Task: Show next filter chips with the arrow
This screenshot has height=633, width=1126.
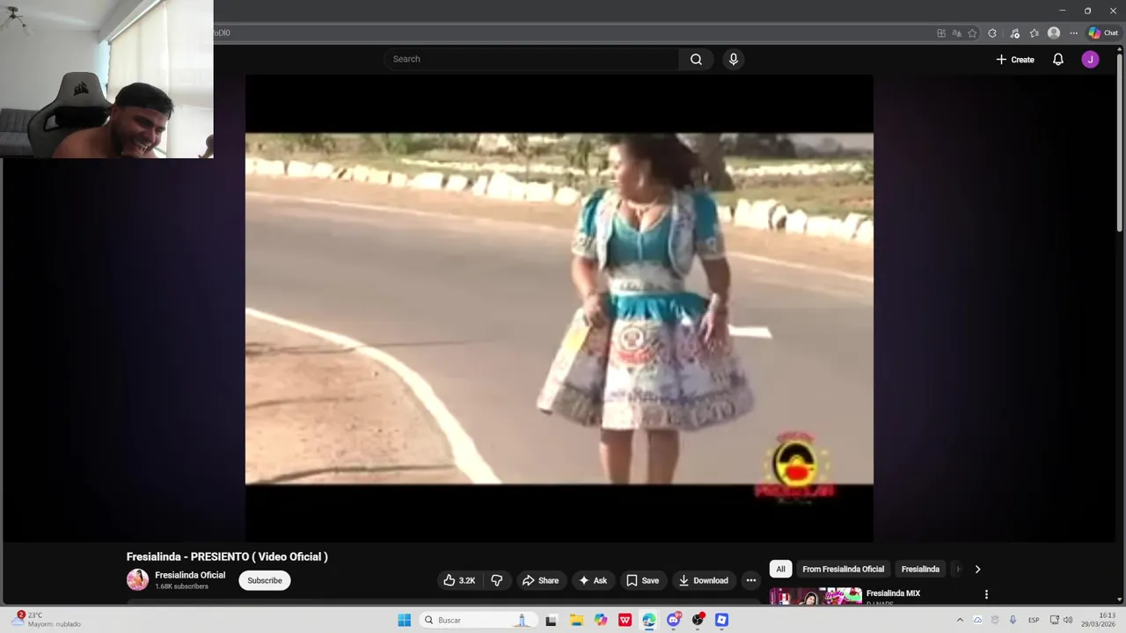Action: 977,569
